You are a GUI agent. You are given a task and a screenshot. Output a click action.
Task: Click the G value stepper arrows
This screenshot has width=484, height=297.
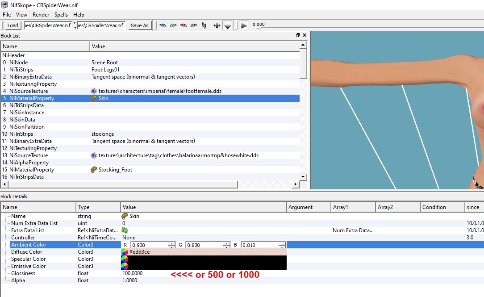point(227,245)
